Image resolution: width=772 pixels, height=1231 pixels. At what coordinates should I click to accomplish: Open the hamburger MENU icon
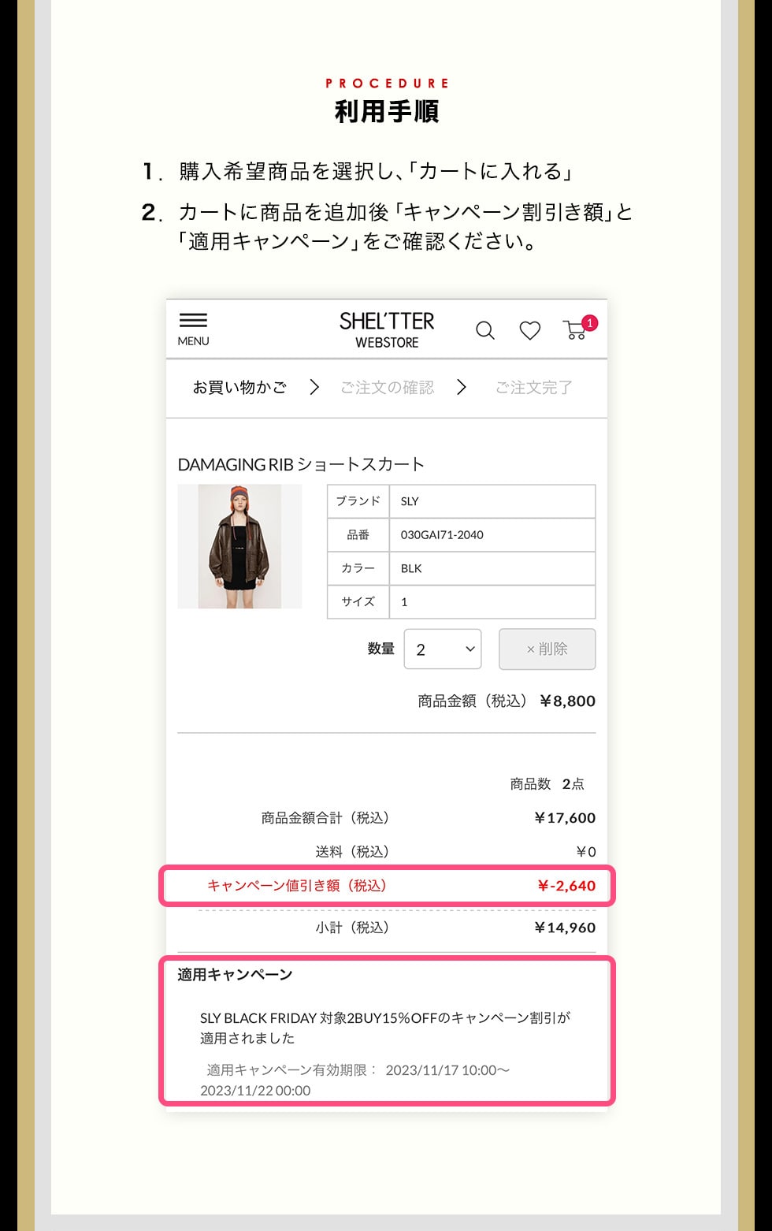193,320
